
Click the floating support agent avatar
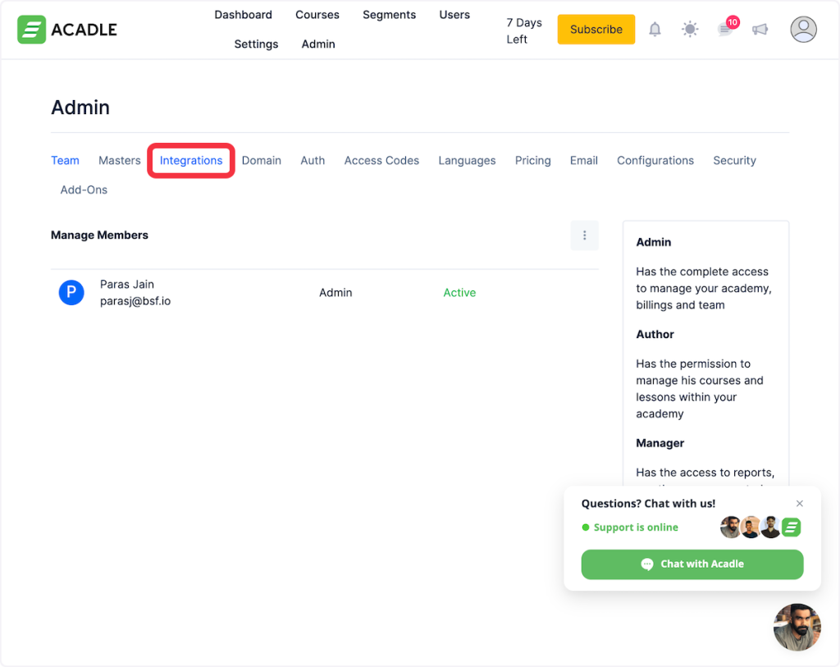coord(797,627)
